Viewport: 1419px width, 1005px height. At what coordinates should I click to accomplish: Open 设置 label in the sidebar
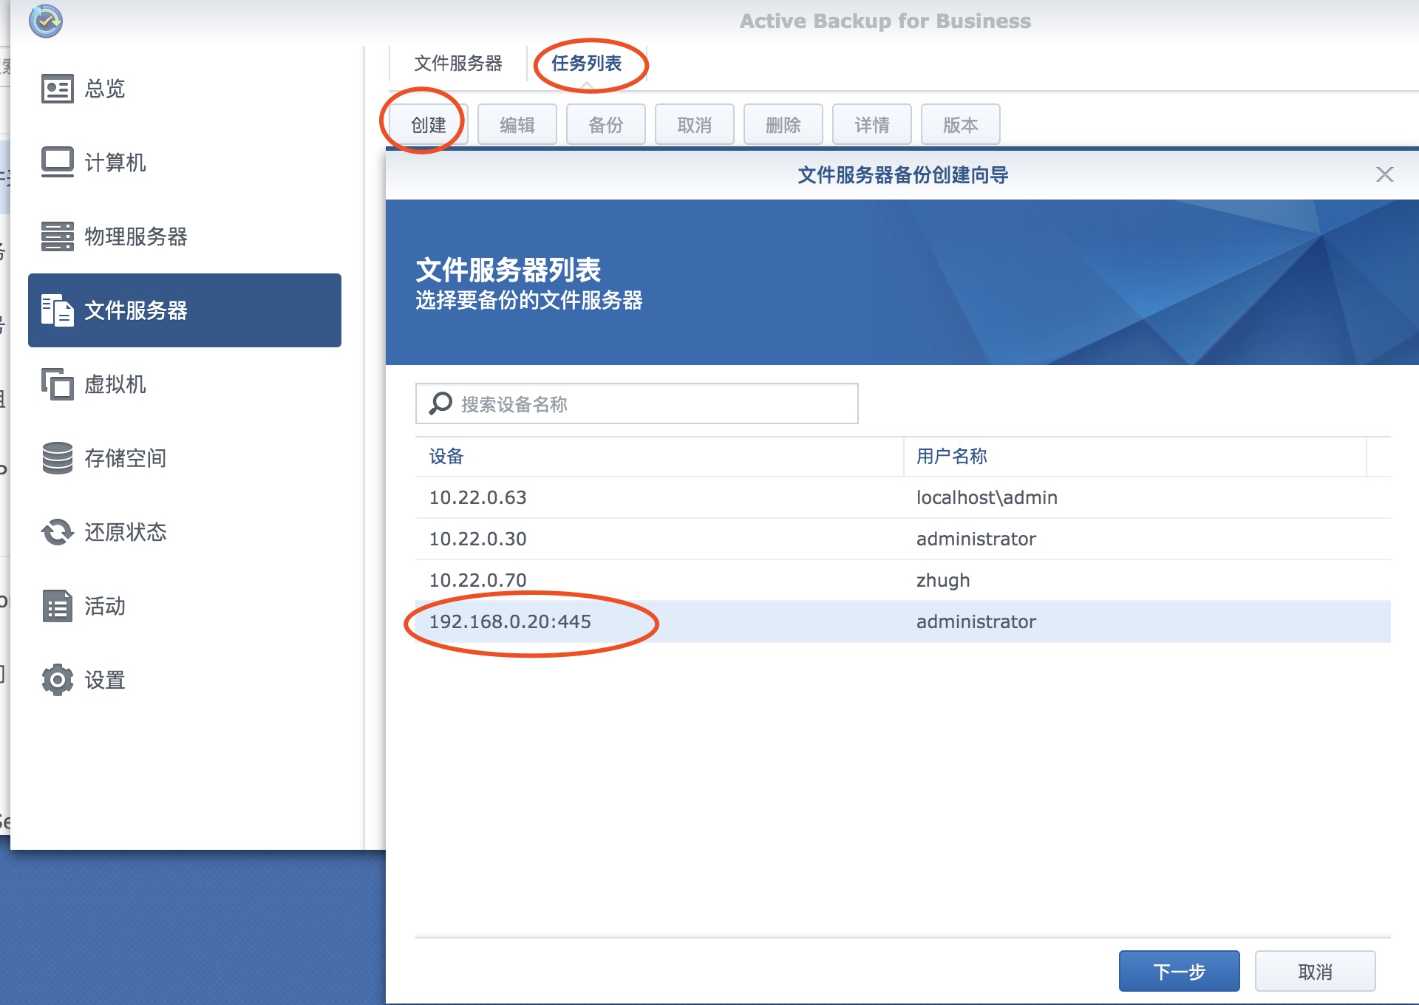tap(105, 680)
